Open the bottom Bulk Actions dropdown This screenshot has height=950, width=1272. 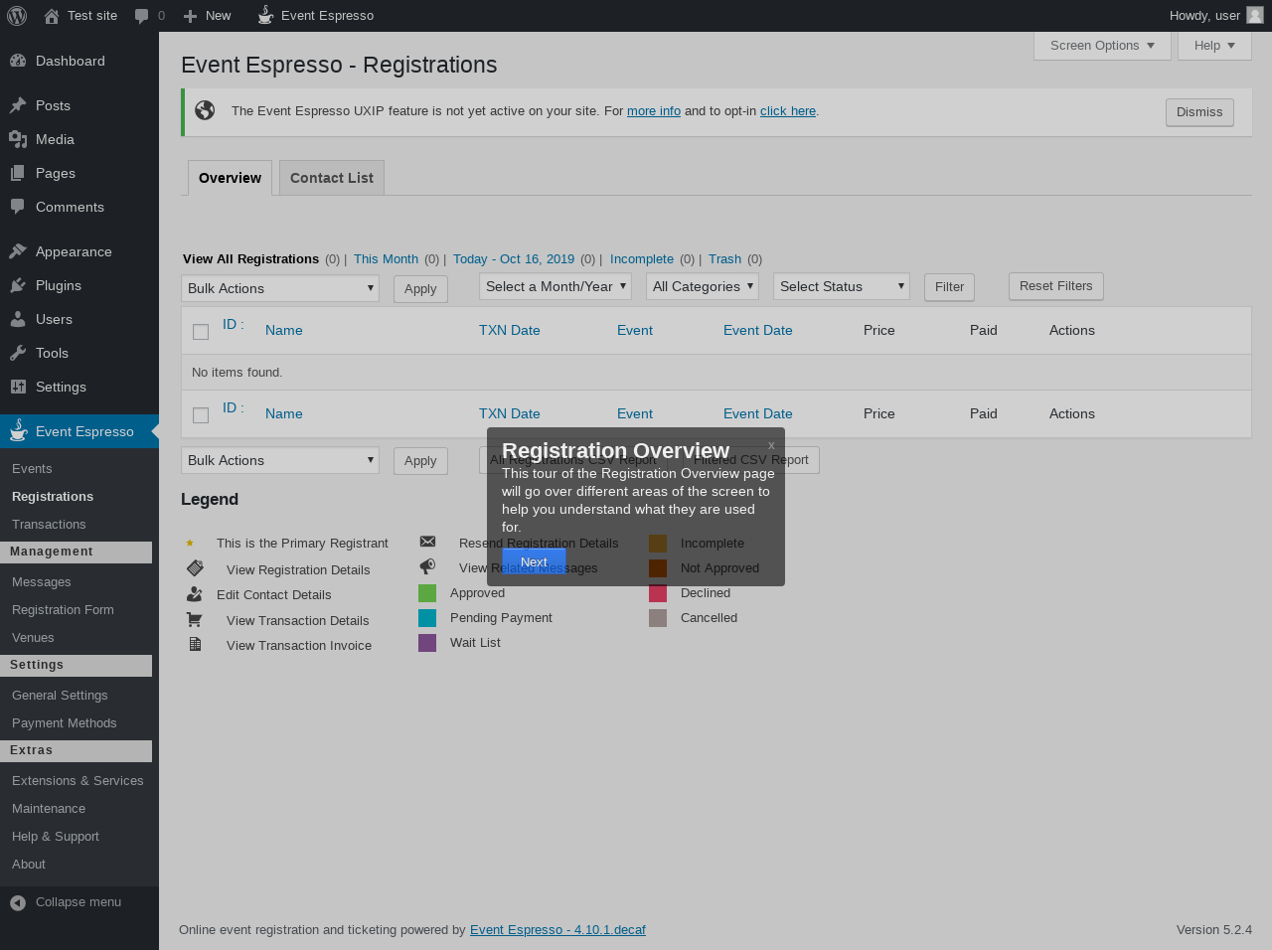pos(280,460)
